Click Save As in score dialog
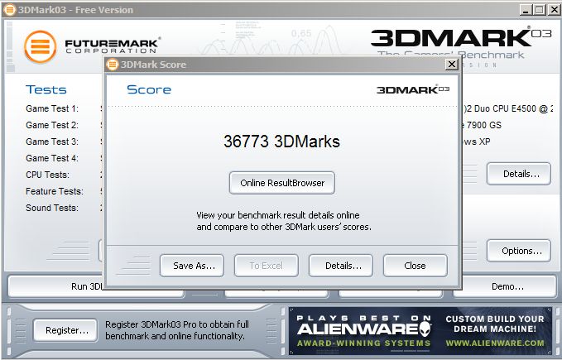The height and width of the screenshot is (360, 562). (192, 266)
